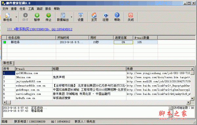Start a new task with 新任务 icon
Image resolution: width=197 pixels, height=125 pixels.
click(8, 17)
